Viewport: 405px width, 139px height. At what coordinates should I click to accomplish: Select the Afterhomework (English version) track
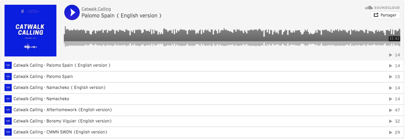point(202,110)
